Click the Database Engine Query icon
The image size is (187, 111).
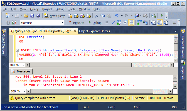(70, 16)
